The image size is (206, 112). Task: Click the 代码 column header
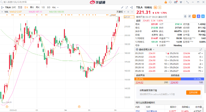coord(137,107)
